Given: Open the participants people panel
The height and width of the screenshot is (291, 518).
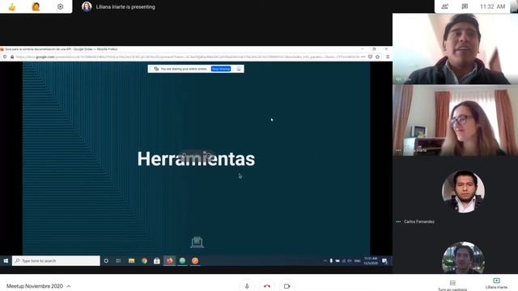Looking at the screenshot, I should [x=444, y=6].
